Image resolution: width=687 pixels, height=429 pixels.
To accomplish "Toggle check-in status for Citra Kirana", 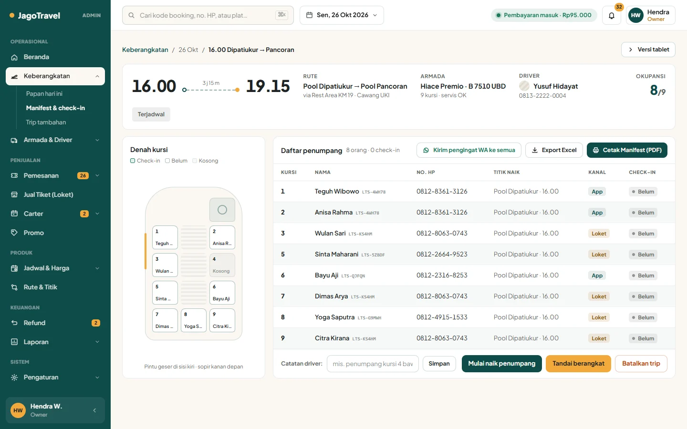I will [643, 338].
